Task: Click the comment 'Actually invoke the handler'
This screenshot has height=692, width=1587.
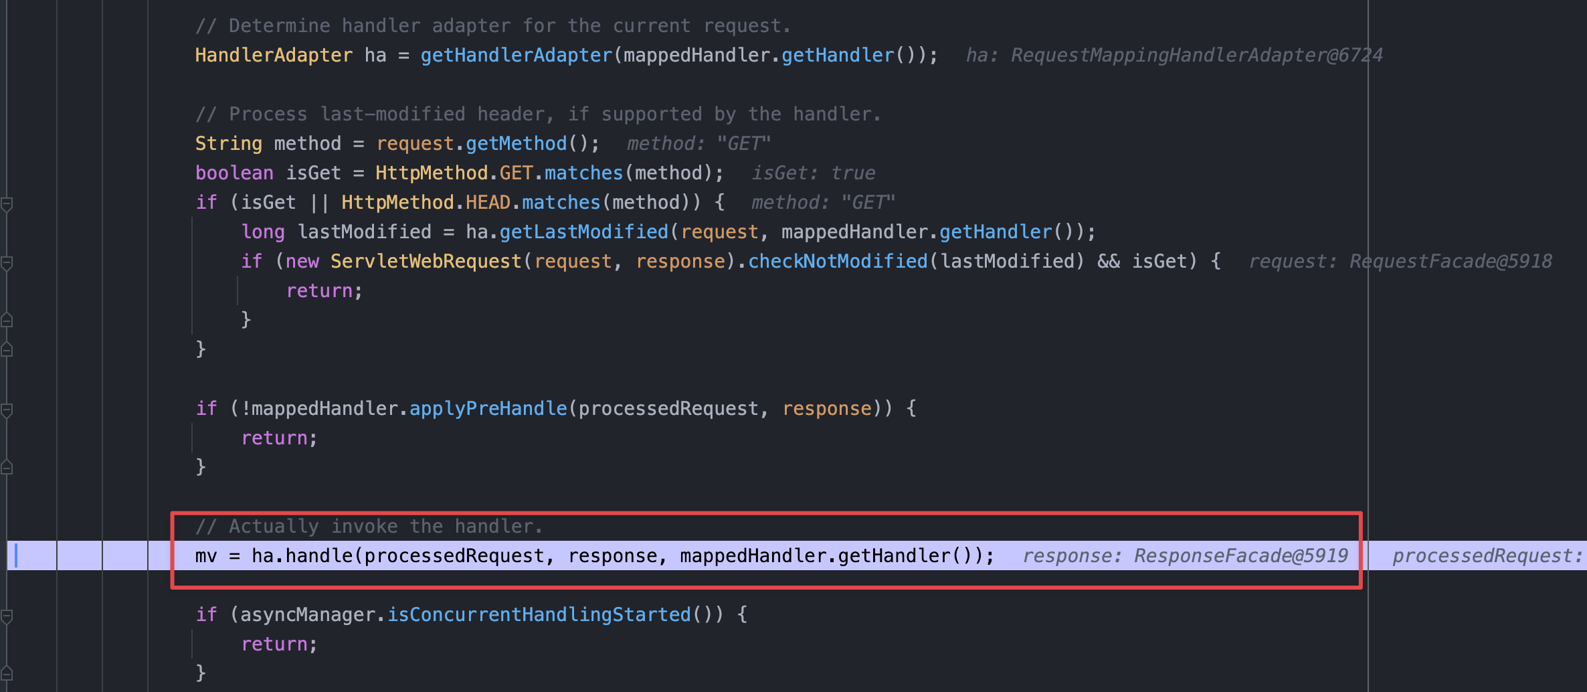Action: click(369, 527)
